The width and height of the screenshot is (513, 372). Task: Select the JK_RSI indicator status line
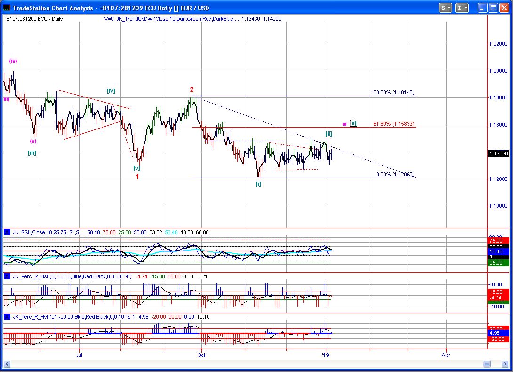point(111,232)
